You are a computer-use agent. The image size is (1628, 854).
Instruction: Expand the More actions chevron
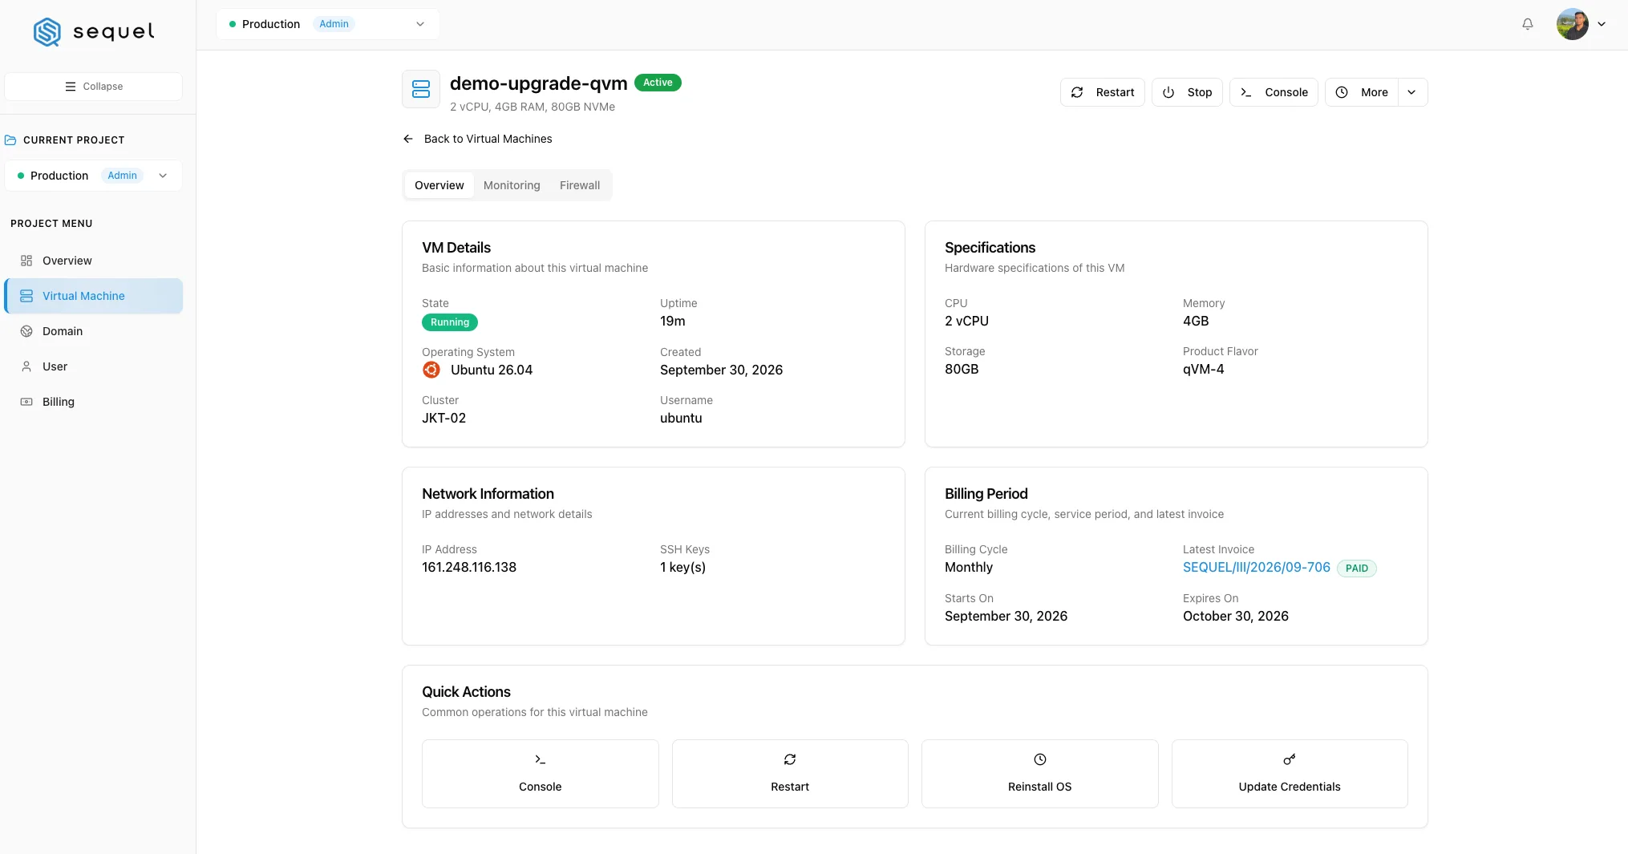[x=1411, y=92]
